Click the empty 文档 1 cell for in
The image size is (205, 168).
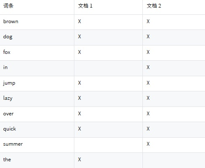point(108,68)
